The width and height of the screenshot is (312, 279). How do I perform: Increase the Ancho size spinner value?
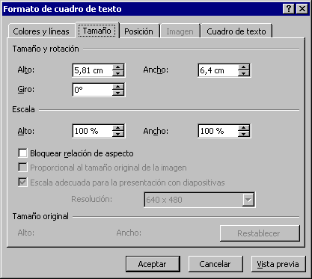(x=244, y=67)
